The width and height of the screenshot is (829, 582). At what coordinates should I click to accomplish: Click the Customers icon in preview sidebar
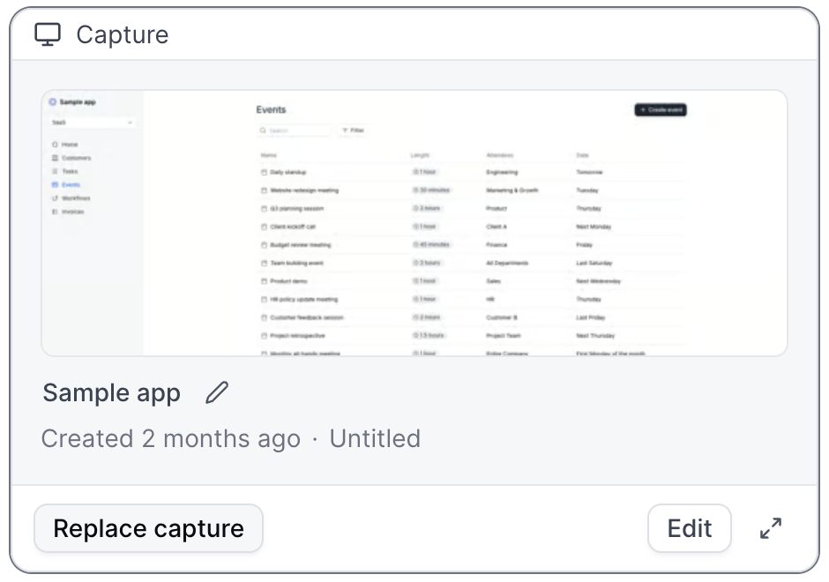55,158
